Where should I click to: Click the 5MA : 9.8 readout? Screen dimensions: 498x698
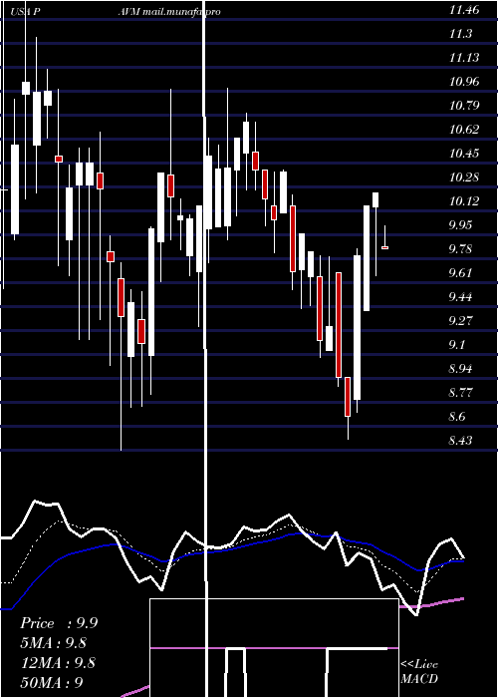click(x=54, y=643)
